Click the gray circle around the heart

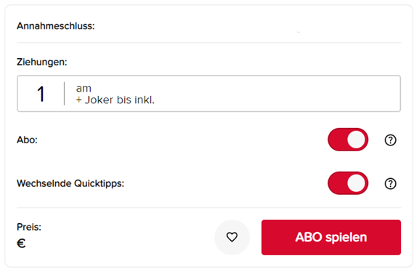click(232, 237)
